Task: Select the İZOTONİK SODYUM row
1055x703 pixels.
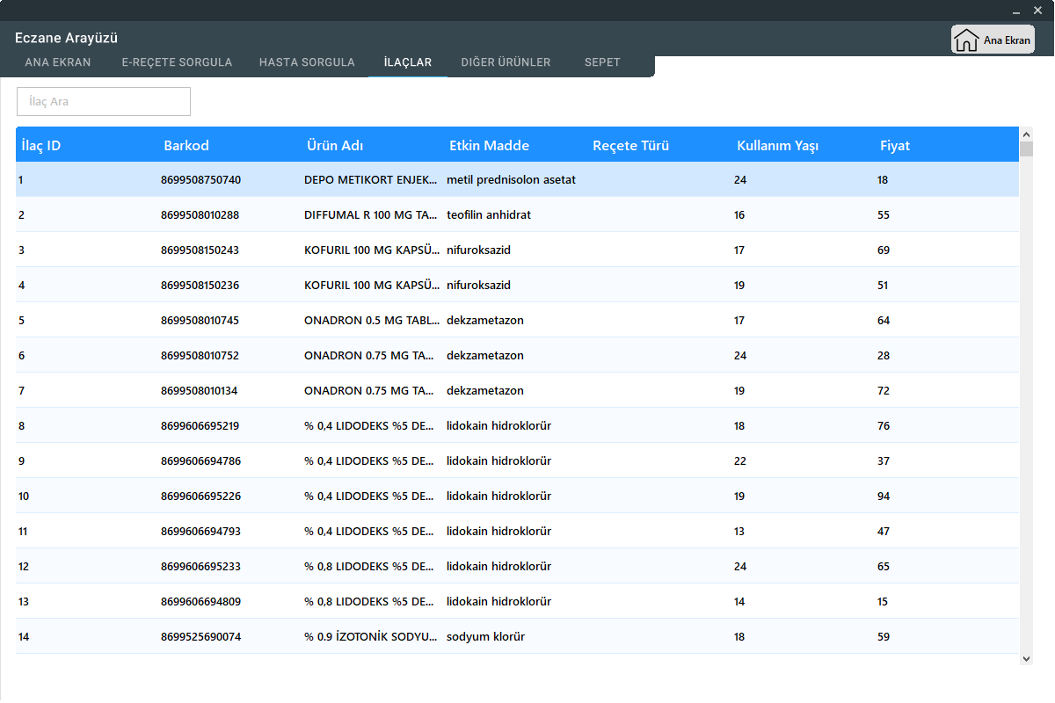Action: click(369, 637)
